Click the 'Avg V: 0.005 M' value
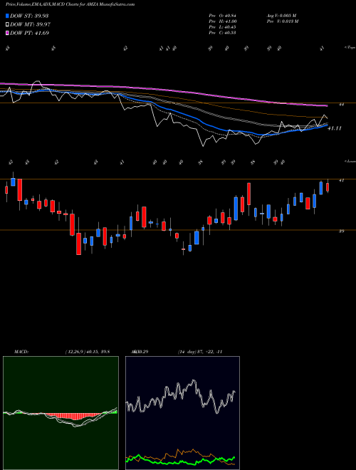Screen dimensions: 356x470 click(x=283, y=16)
